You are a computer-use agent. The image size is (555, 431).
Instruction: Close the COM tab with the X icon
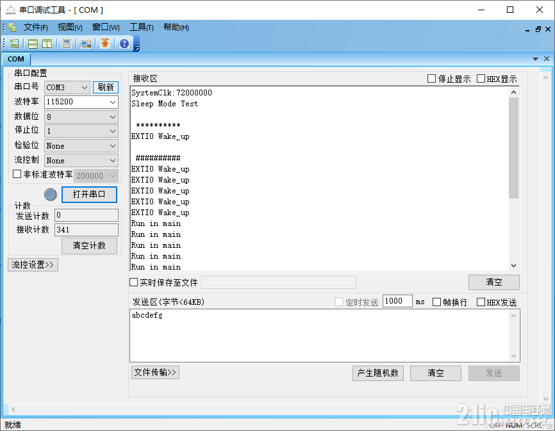pos(547,59)
